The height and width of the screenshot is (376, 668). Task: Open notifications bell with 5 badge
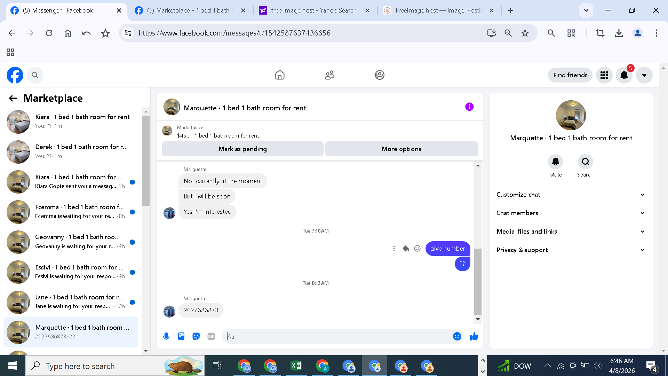click(624, 75)
